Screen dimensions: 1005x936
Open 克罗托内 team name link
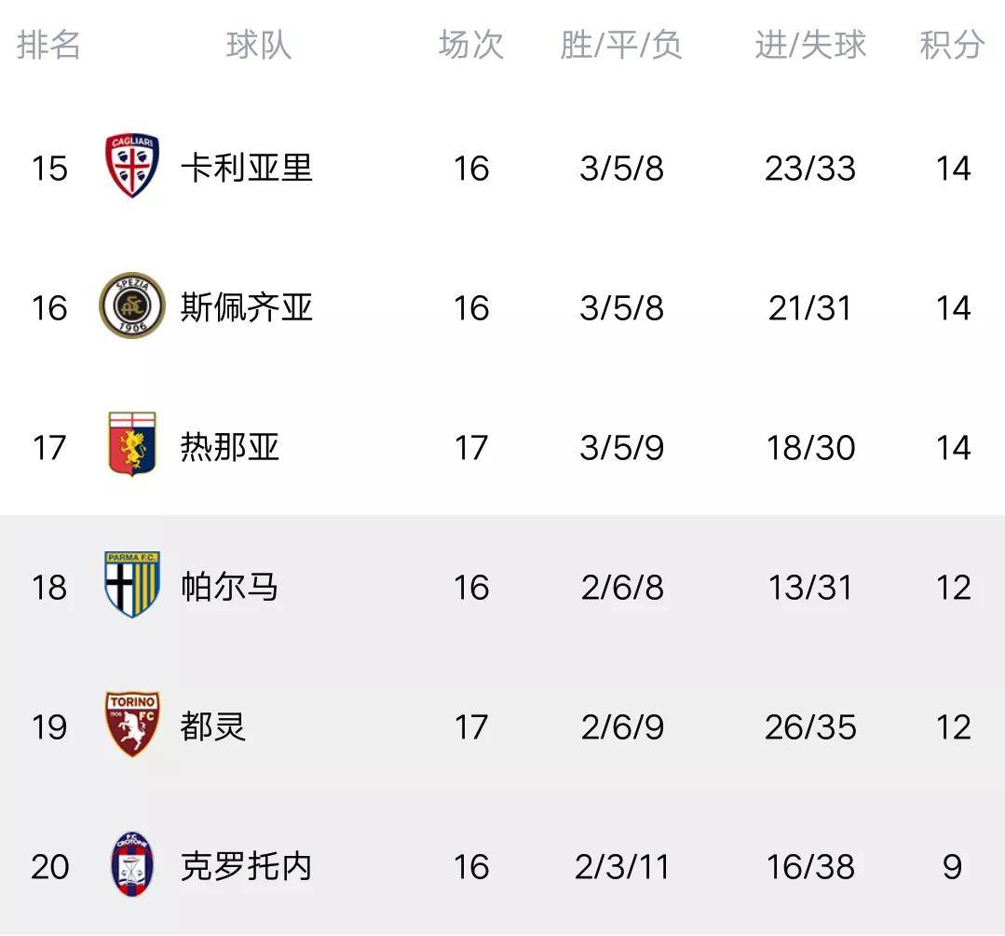click(x=247, y=866)
